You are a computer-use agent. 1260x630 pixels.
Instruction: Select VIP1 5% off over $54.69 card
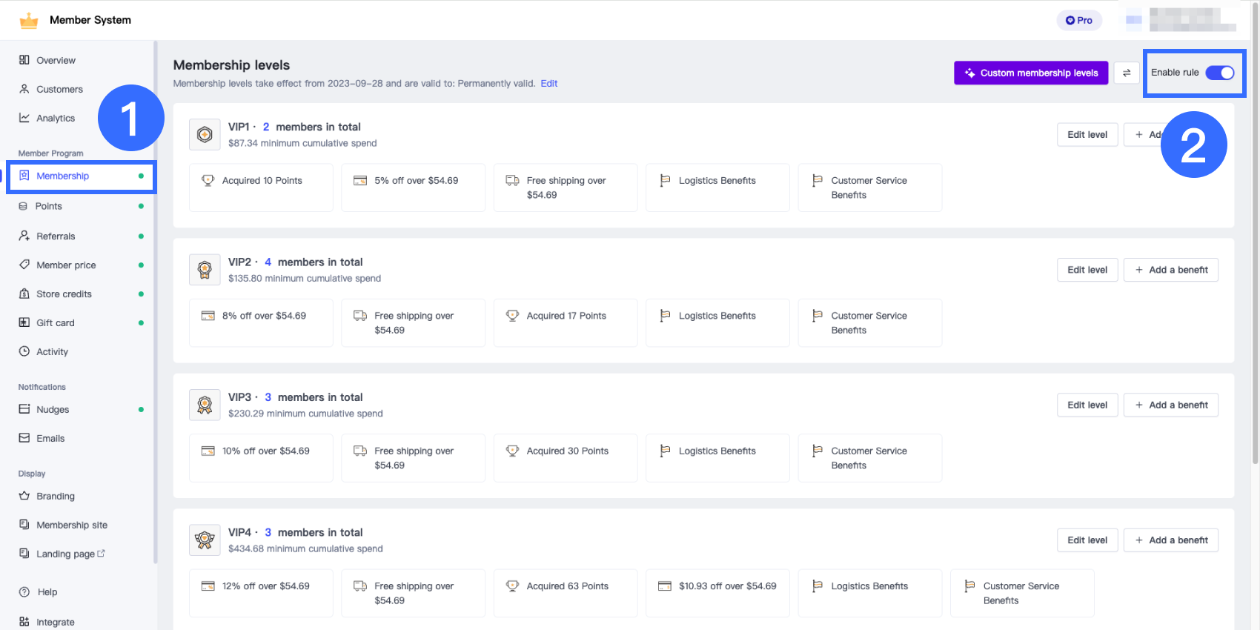(x=413, y=188)
